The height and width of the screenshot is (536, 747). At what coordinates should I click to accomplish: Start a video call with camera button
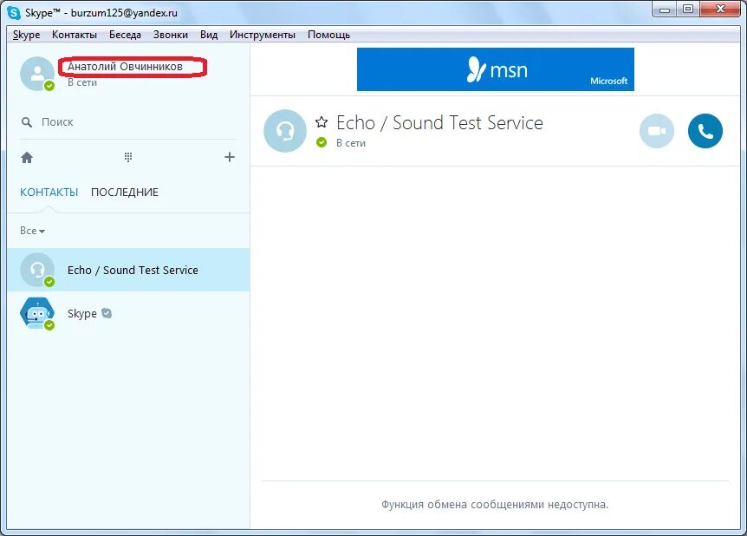pyautogui.click(x=657, y=131)
